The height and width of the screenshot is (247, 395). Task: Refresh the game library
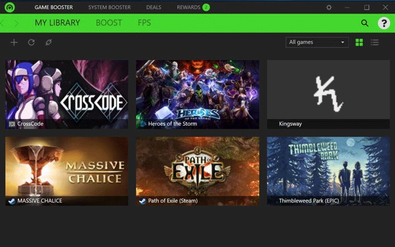[x=31, y=42]
